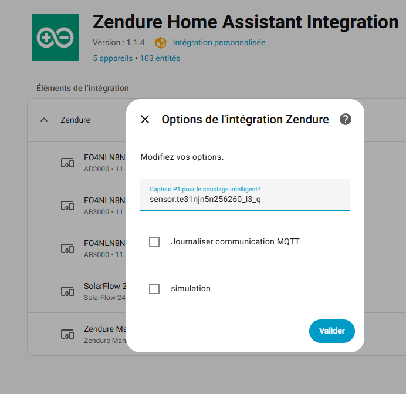This screenshot has height=394, width=406.
Task: Open the 103 entités link
Action: coord(160,59)
